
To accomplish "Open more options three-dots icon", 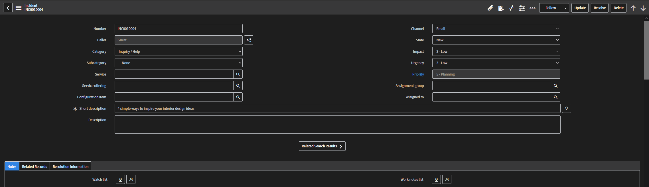I will pos(532,8).
